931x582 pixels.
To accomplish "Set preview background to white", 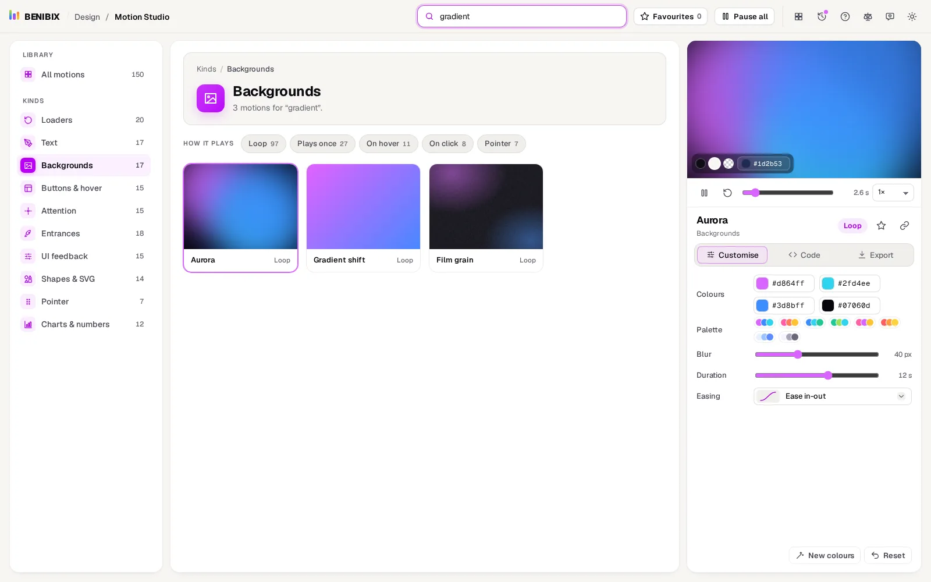I will tap(715, 164).
